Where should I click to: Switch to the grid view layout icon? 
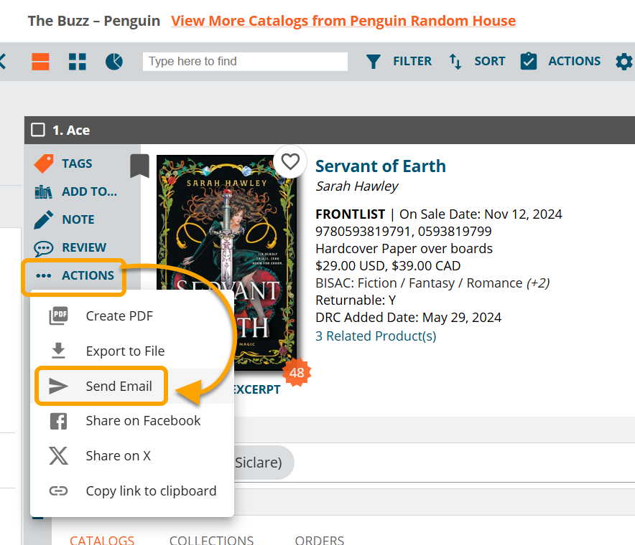pyautogui.click(x=78, y=62)
